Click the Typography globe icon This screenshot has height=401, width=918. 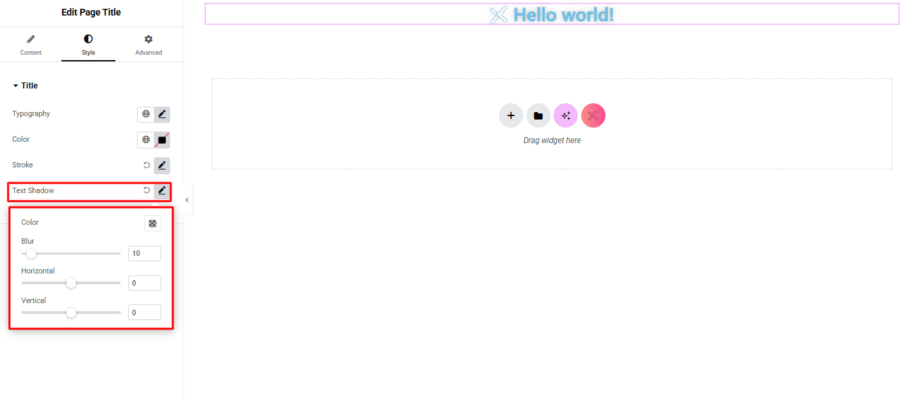click(x=146, y=114)
